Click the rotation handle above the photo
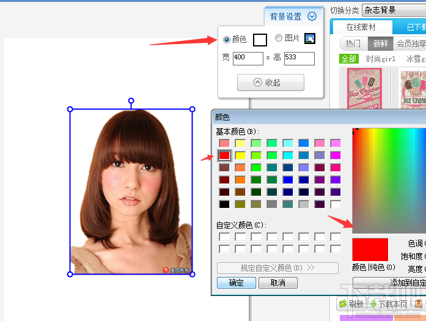Image resolution: width=426 pixels, height=321 pixels. click(131, 101)
